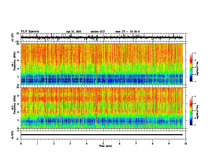Click the ch.2 PSD color bar
Image resolution: width=209 pixels, height=161 pixels.
(x=191, y=111)
